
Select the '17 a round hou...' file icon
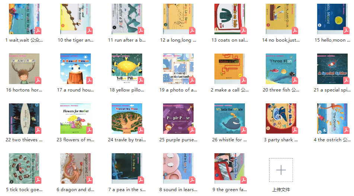click(x=76, y=69)
